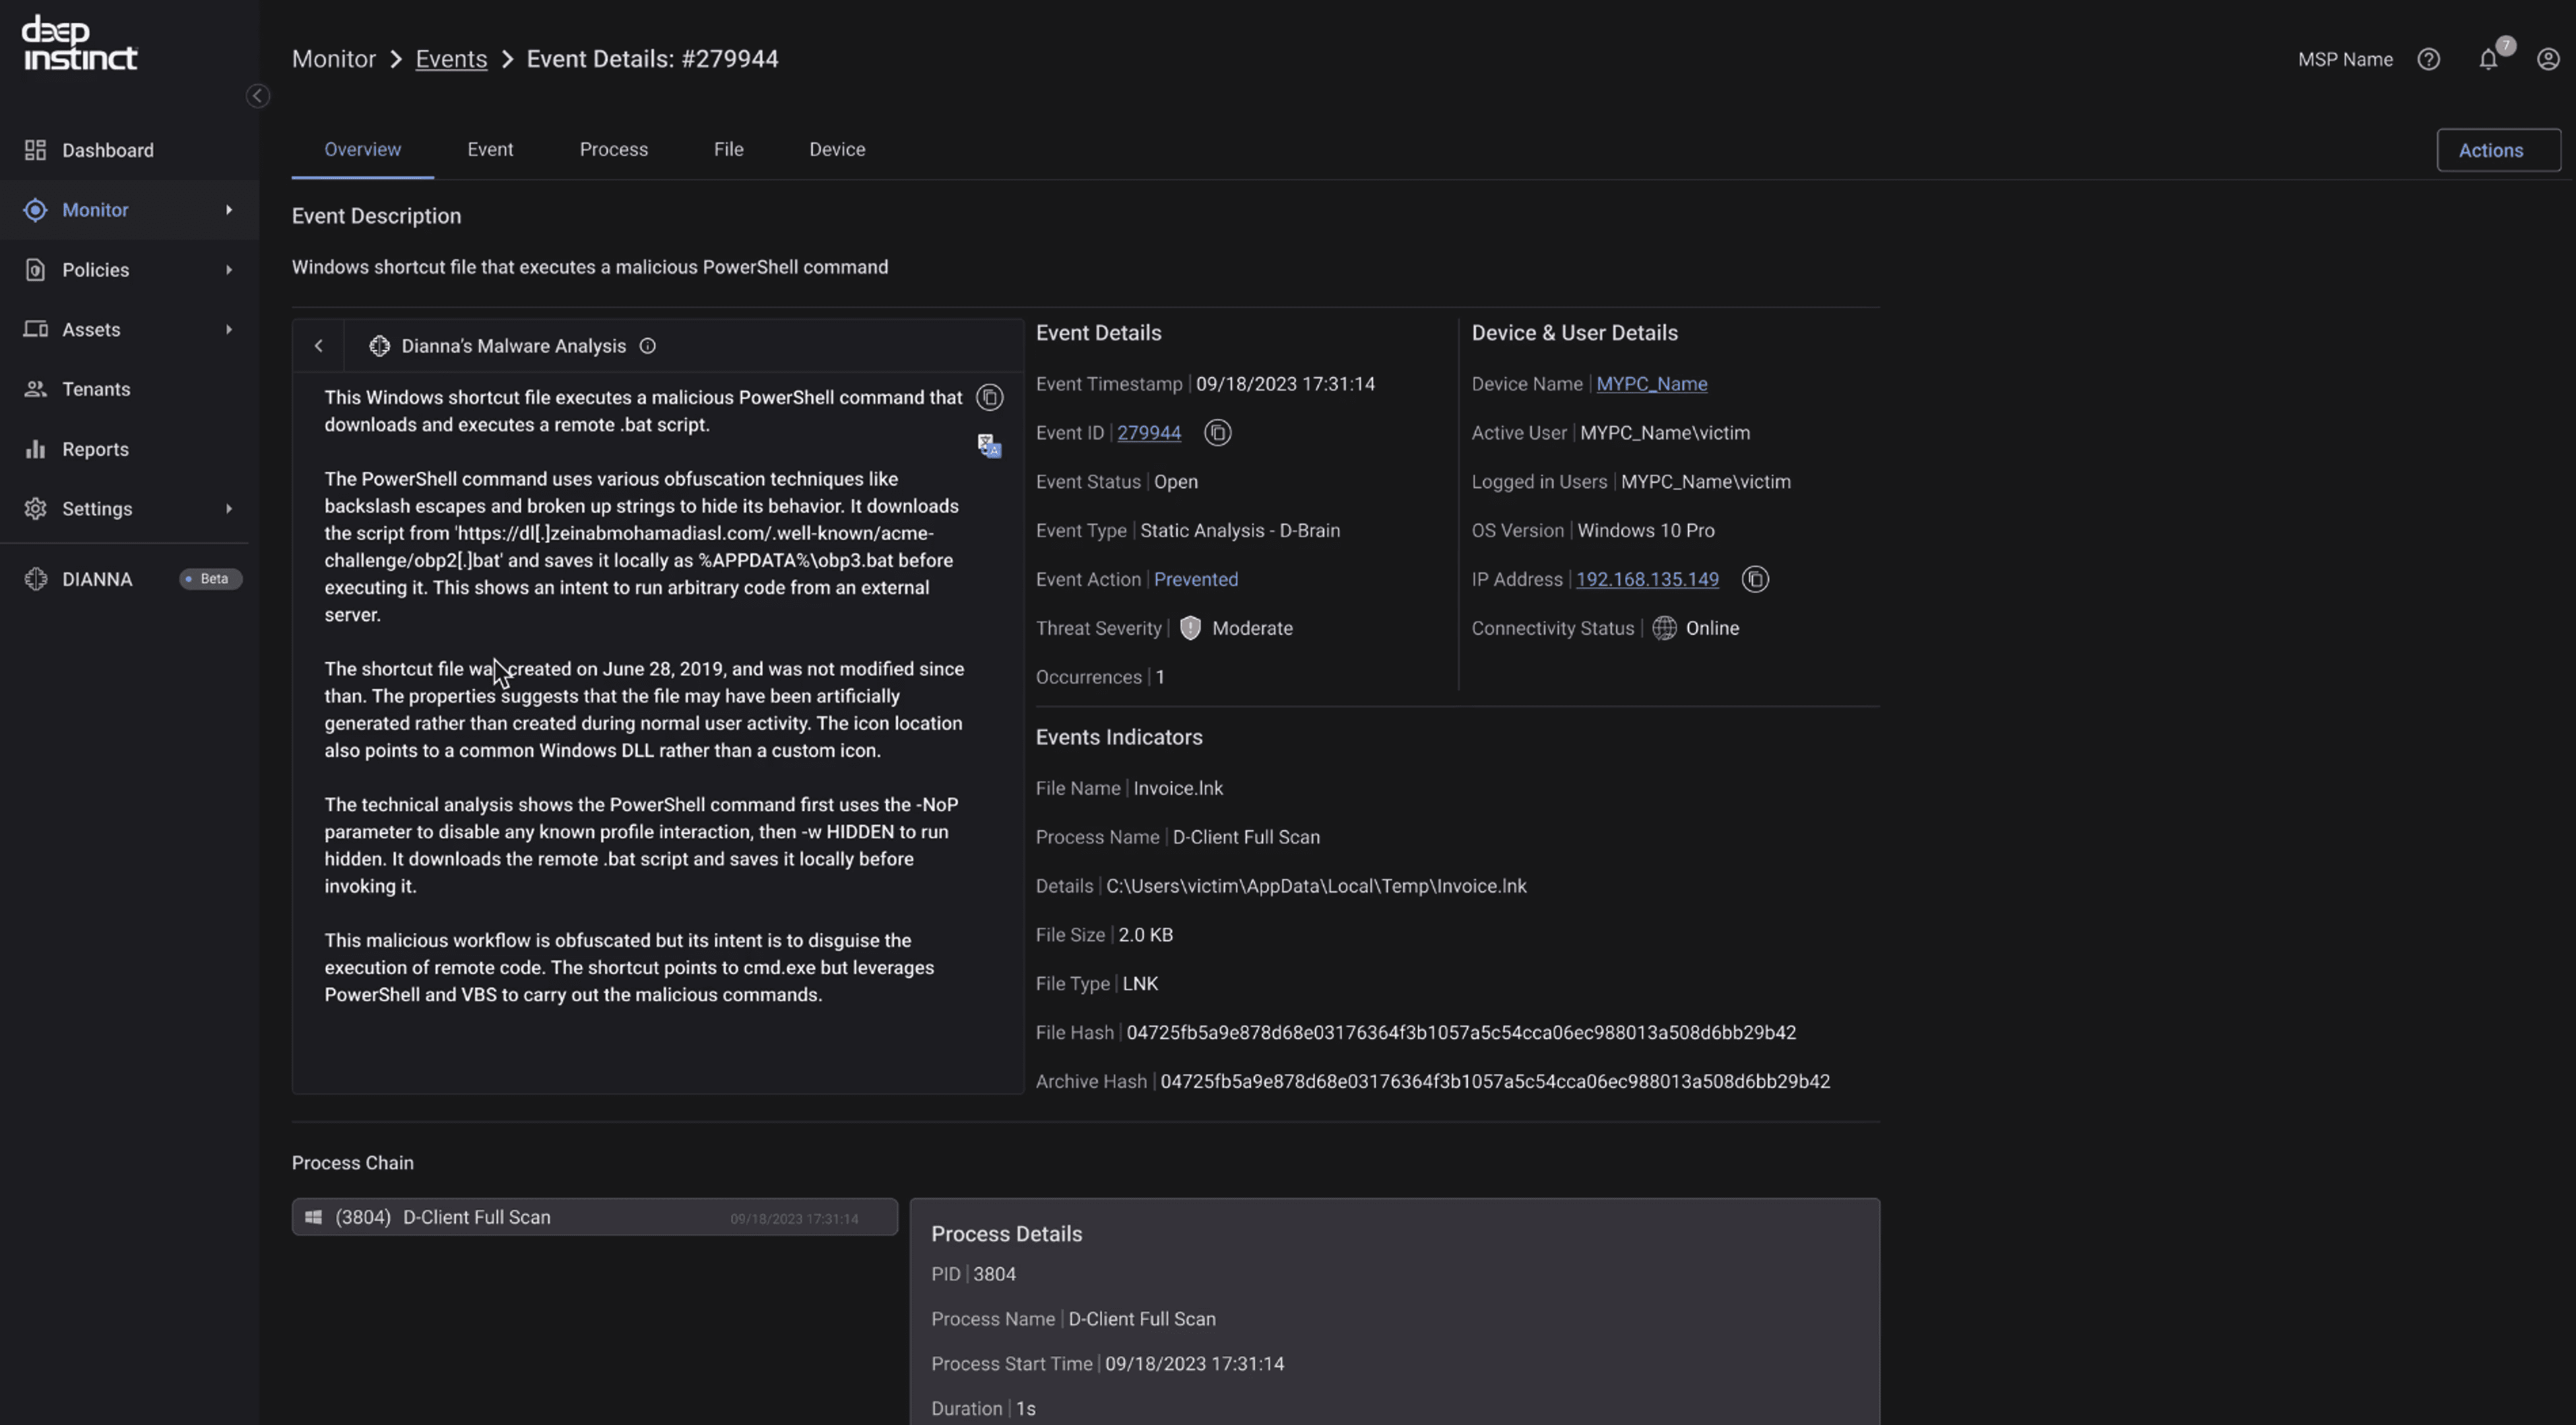Viewport: 2576px width, 1425px height.
Task: Follow the MYPC_Name device link
Action: [1651, 384]
